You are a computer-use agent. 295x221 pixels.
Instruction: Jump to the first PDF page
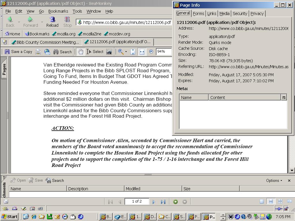pos(110,202)
